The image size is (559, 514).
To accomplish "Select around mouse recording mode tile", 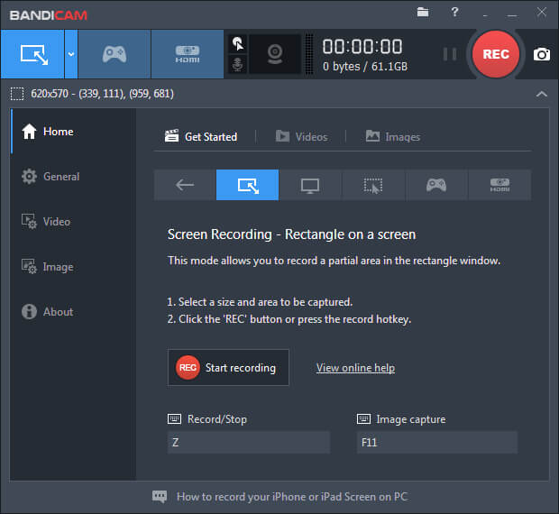I will point(373,185).
